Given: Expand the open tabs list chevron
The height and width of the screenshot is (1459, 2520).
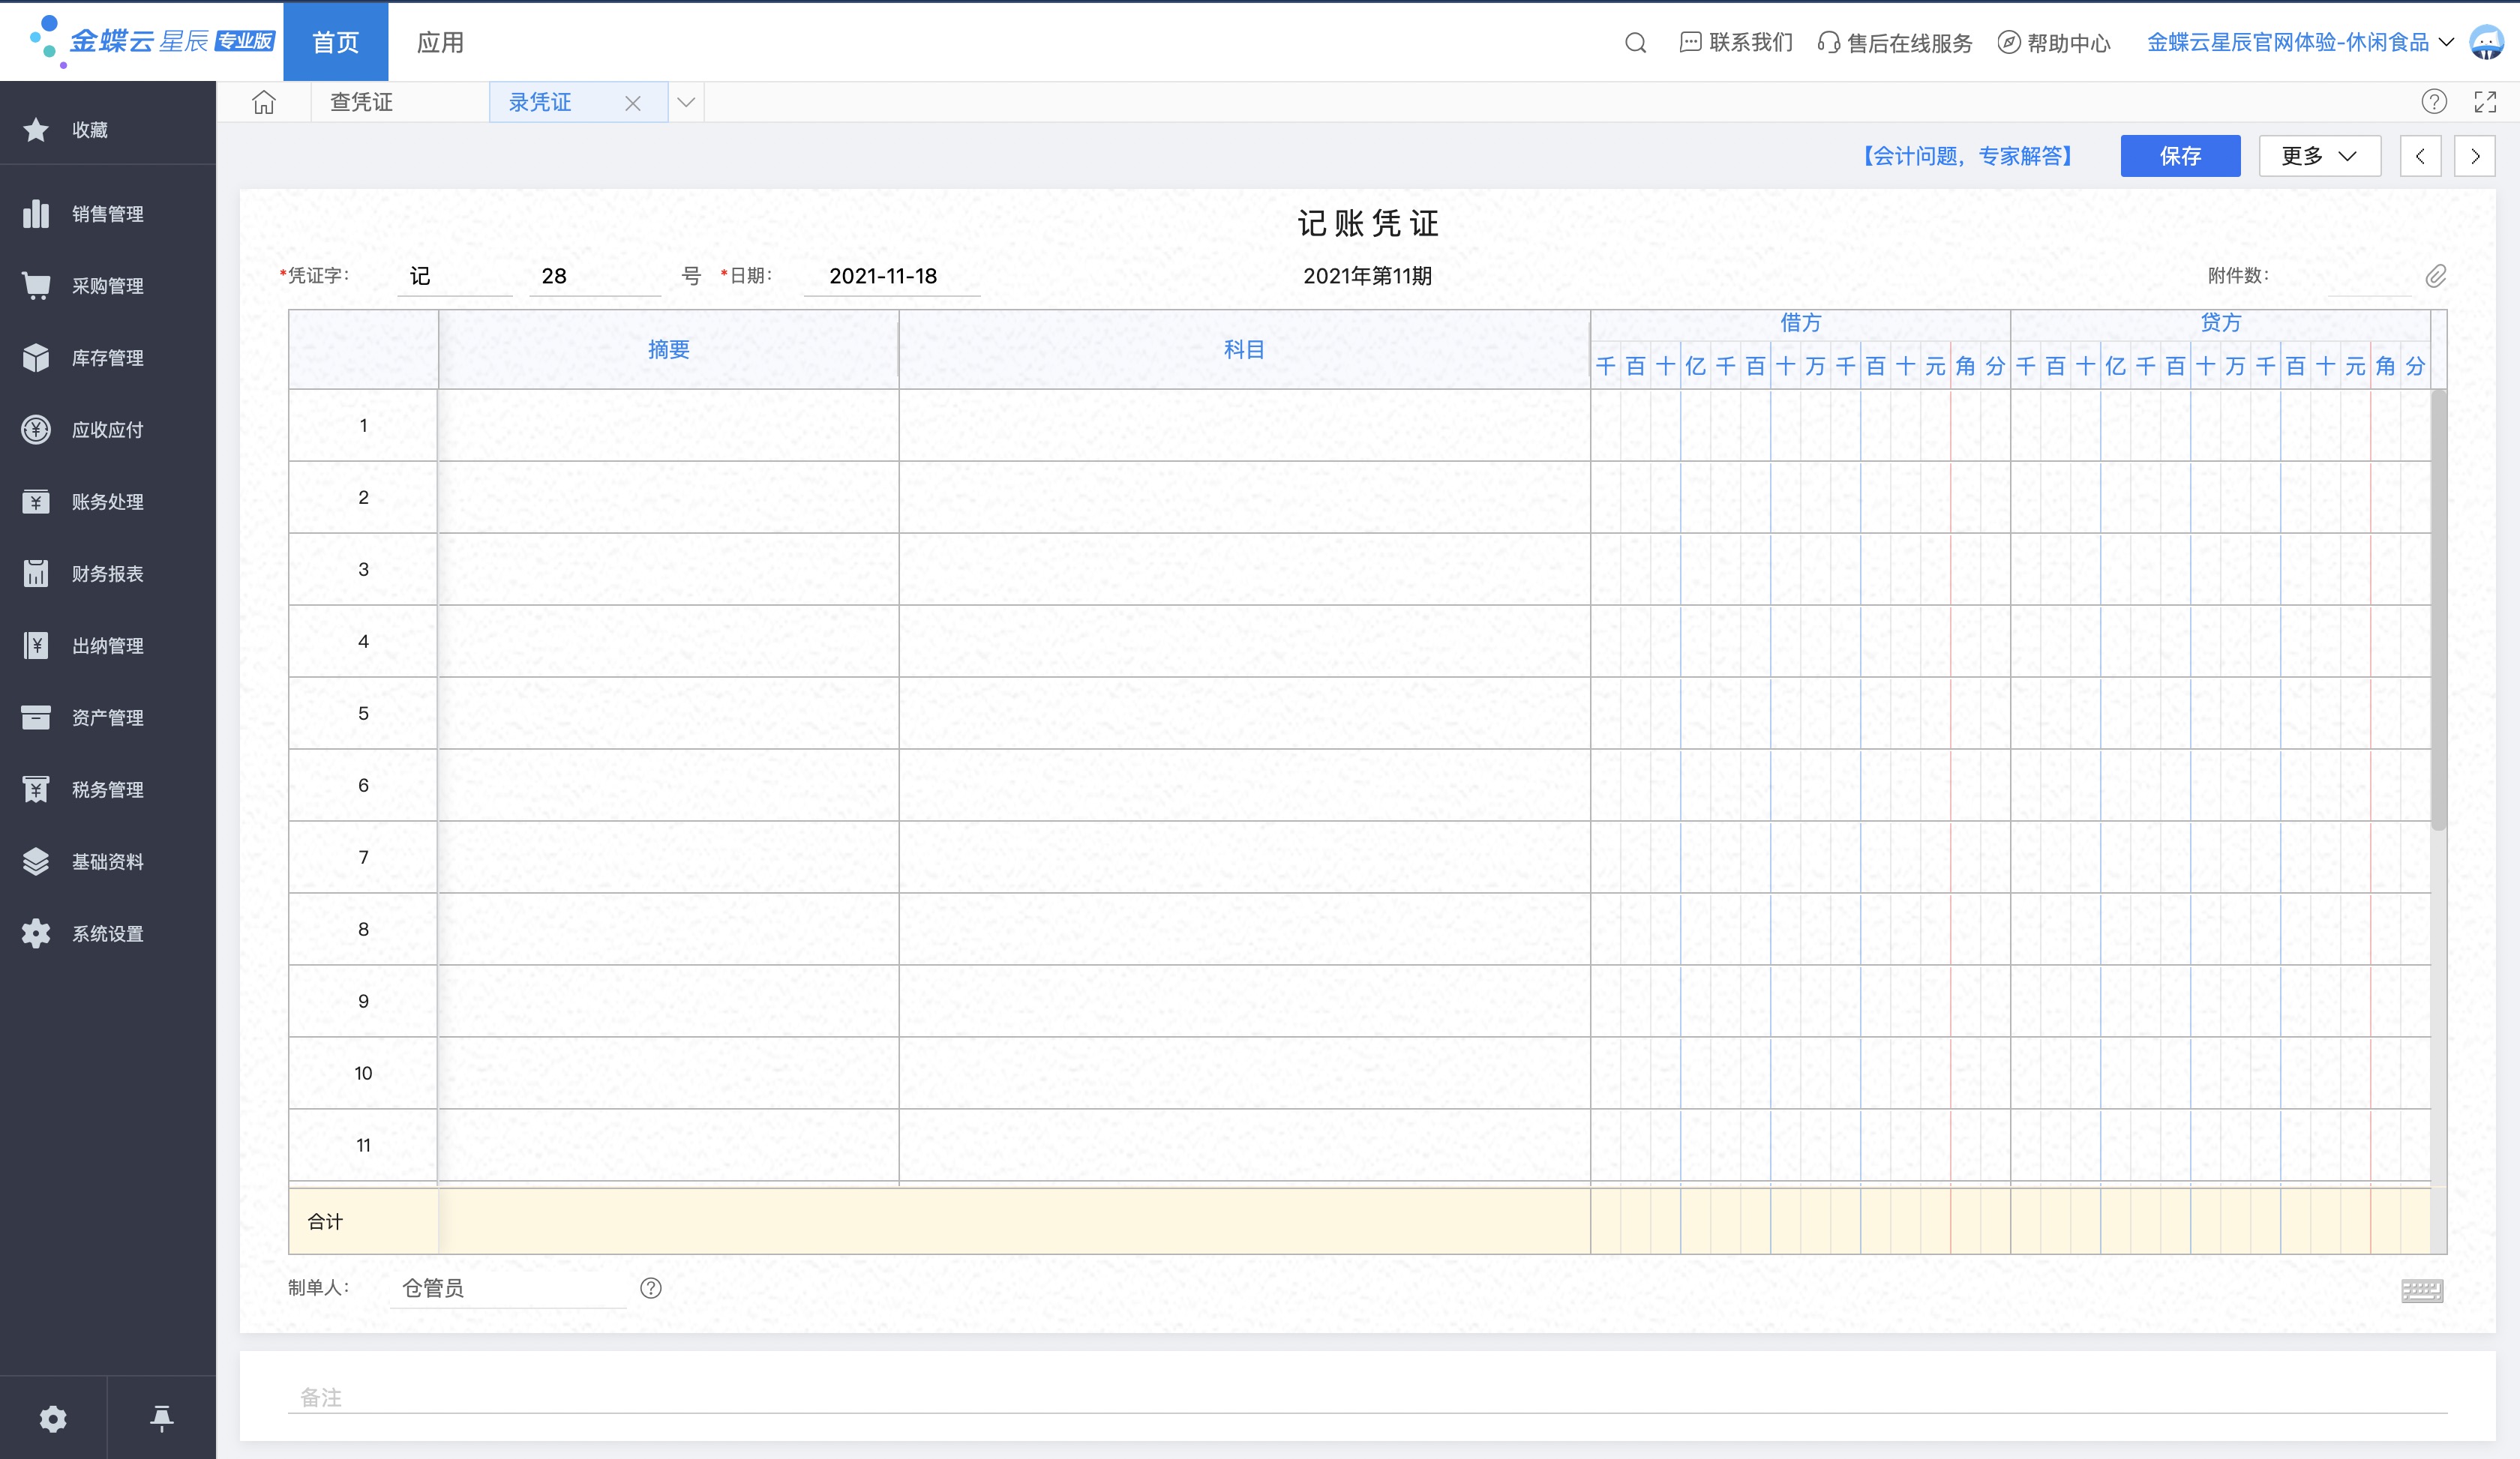Looking at the screenshot, I should (x=686, y=102).
